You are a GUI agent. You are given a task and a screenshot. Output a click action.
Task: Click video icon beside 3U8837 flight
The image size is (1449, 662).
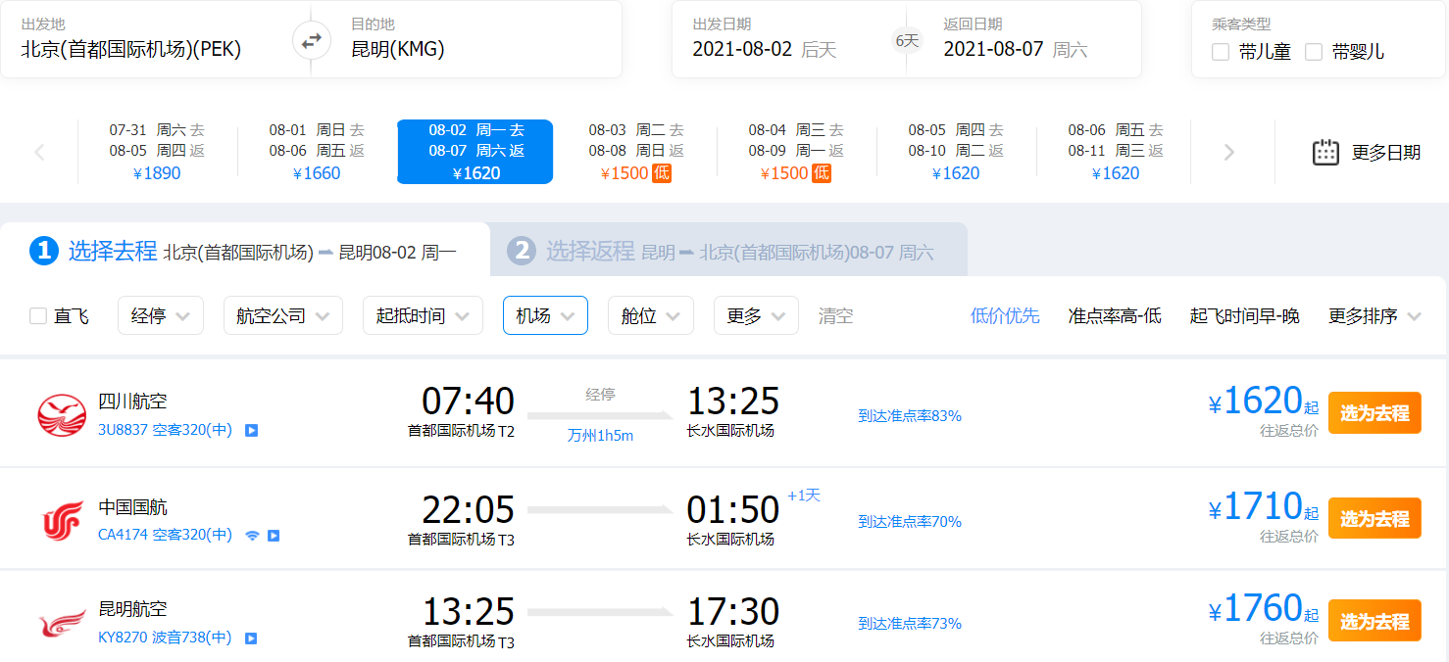(251, 430)
